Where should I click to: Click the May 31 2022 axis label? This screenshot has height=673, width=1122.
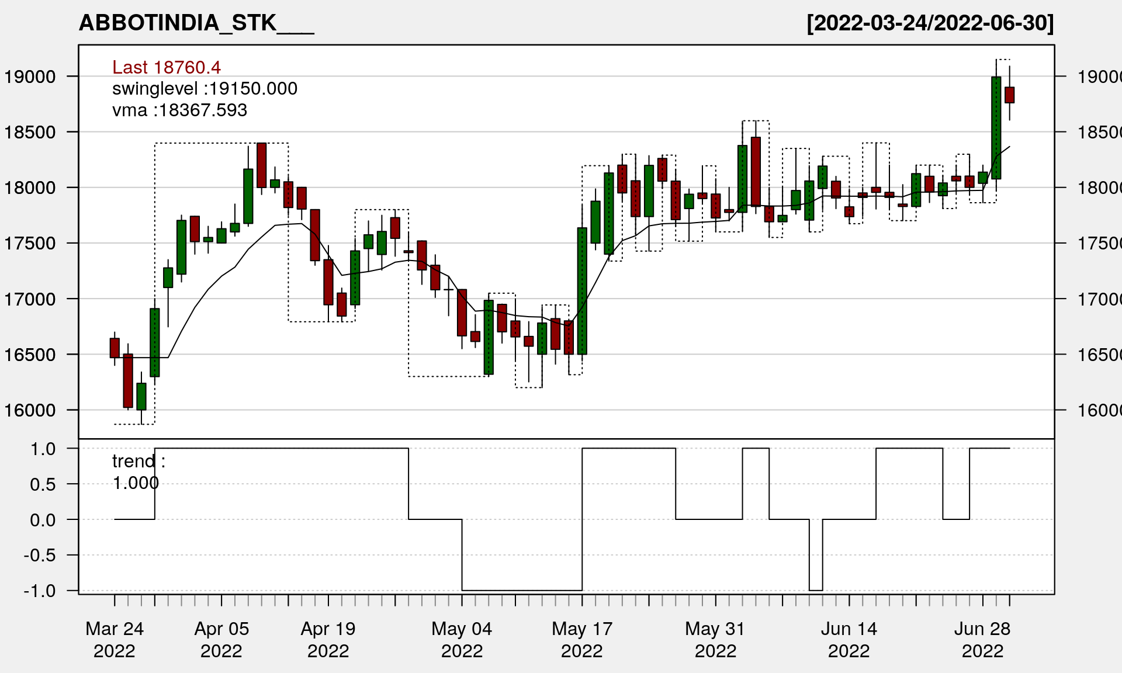(x=715, y=639)
